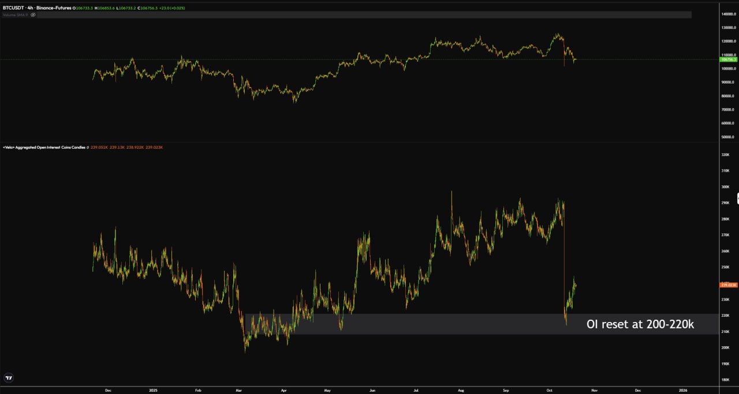
Task: Click the 50000.0 level on price scale
Action: [x=727, y=137]
